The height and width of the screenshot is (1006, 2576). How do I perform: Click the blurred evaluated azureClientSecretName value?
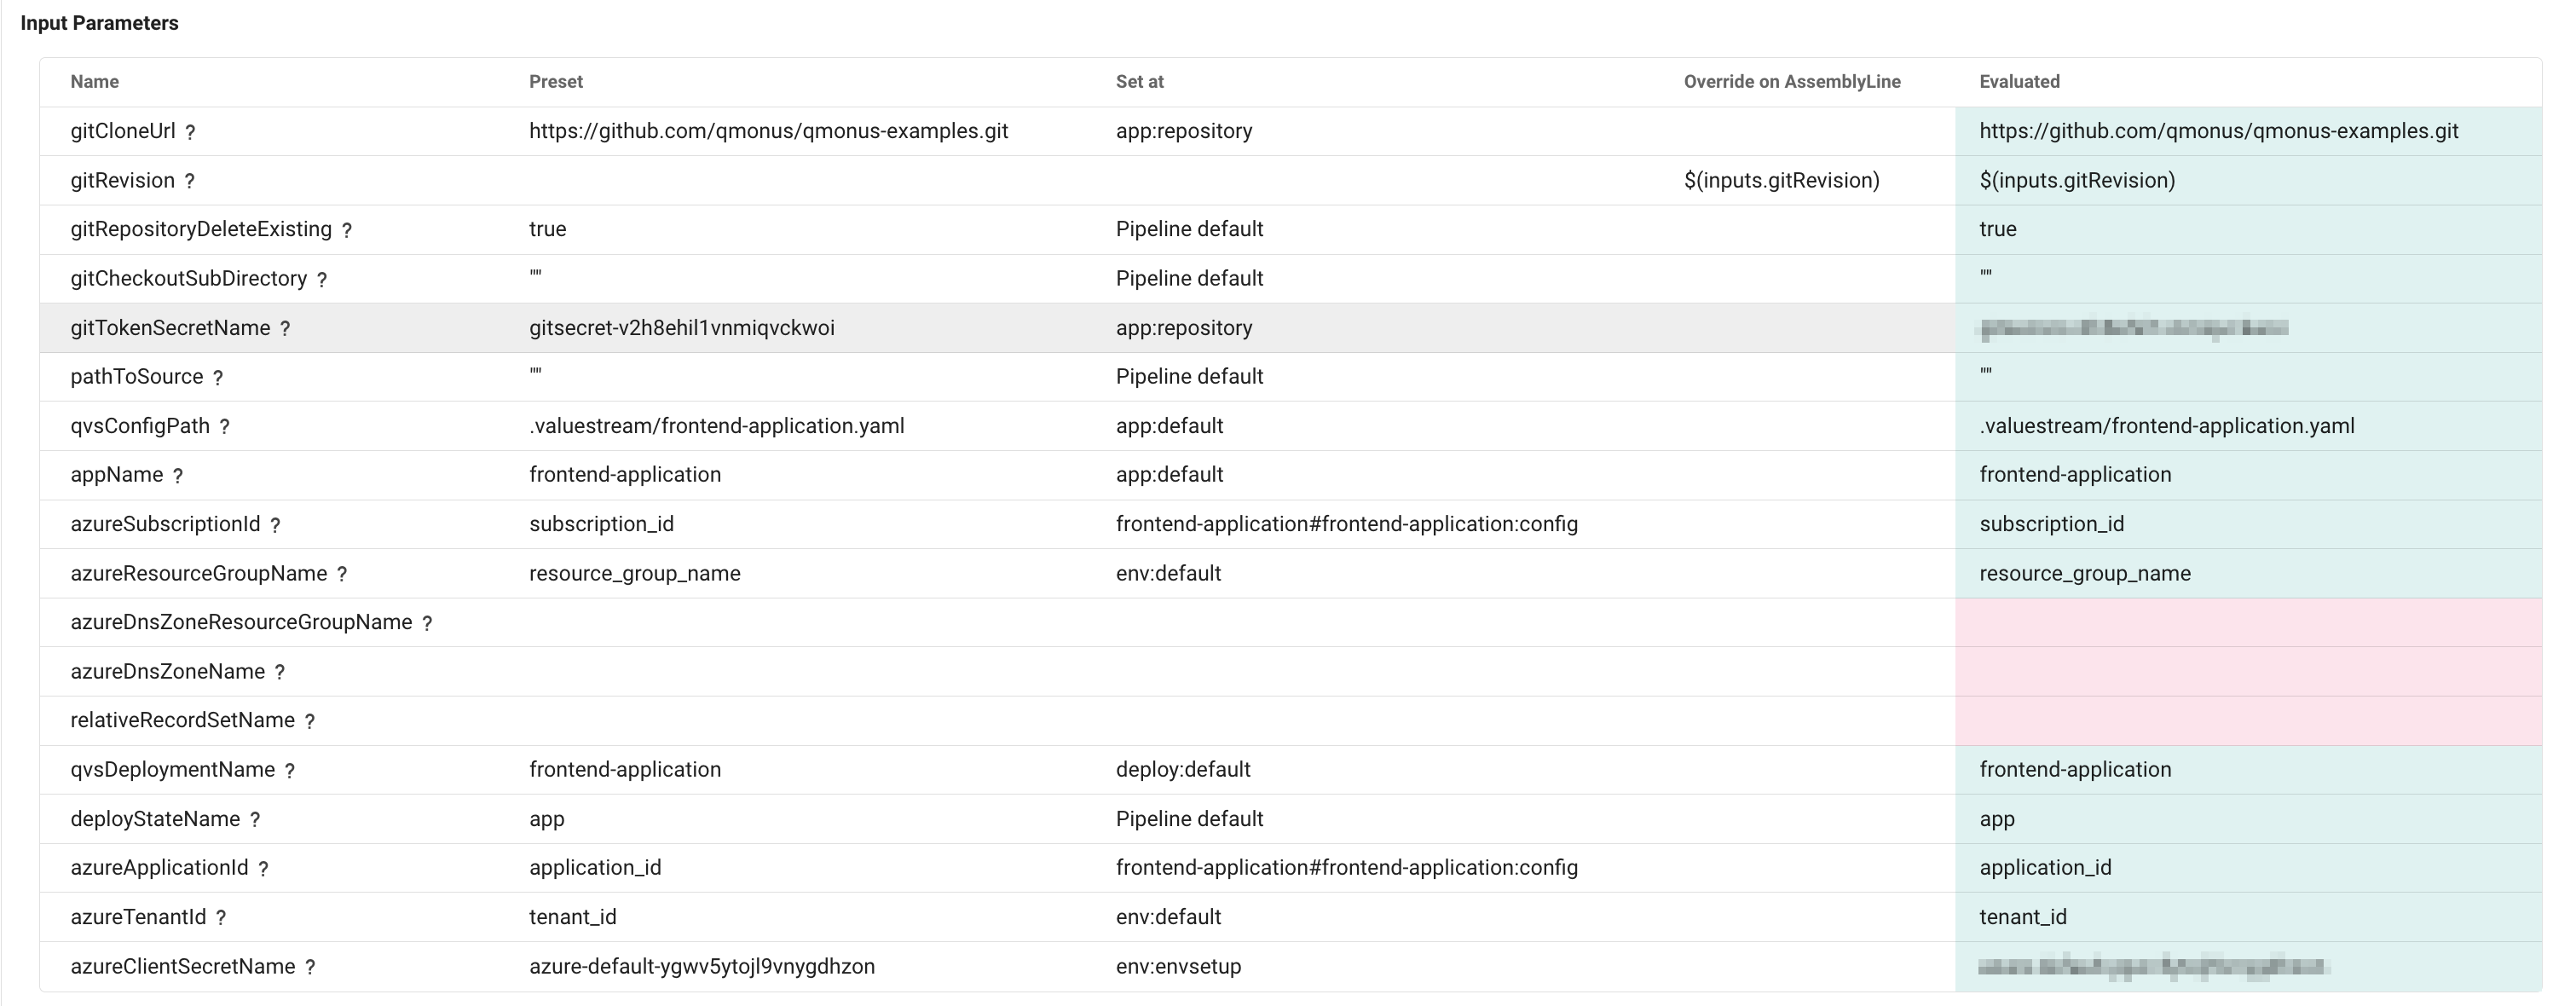pos(2152,966)
